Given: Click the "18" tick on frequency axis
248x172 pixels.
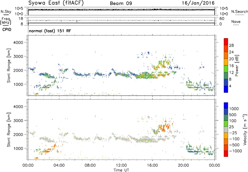Looking at the screenshot, I should coord(21,19).
